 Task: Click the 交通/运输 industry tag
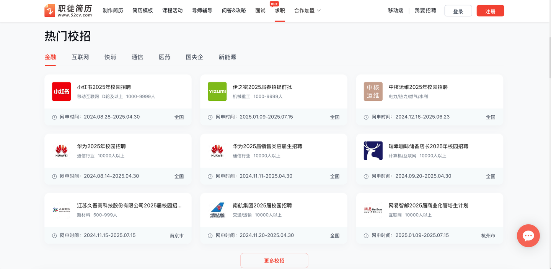[x=242, y=215]
